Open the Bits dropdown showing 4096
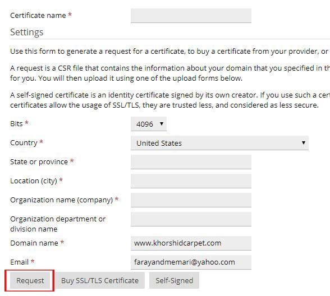330x296 pixels. click(149, 124)
